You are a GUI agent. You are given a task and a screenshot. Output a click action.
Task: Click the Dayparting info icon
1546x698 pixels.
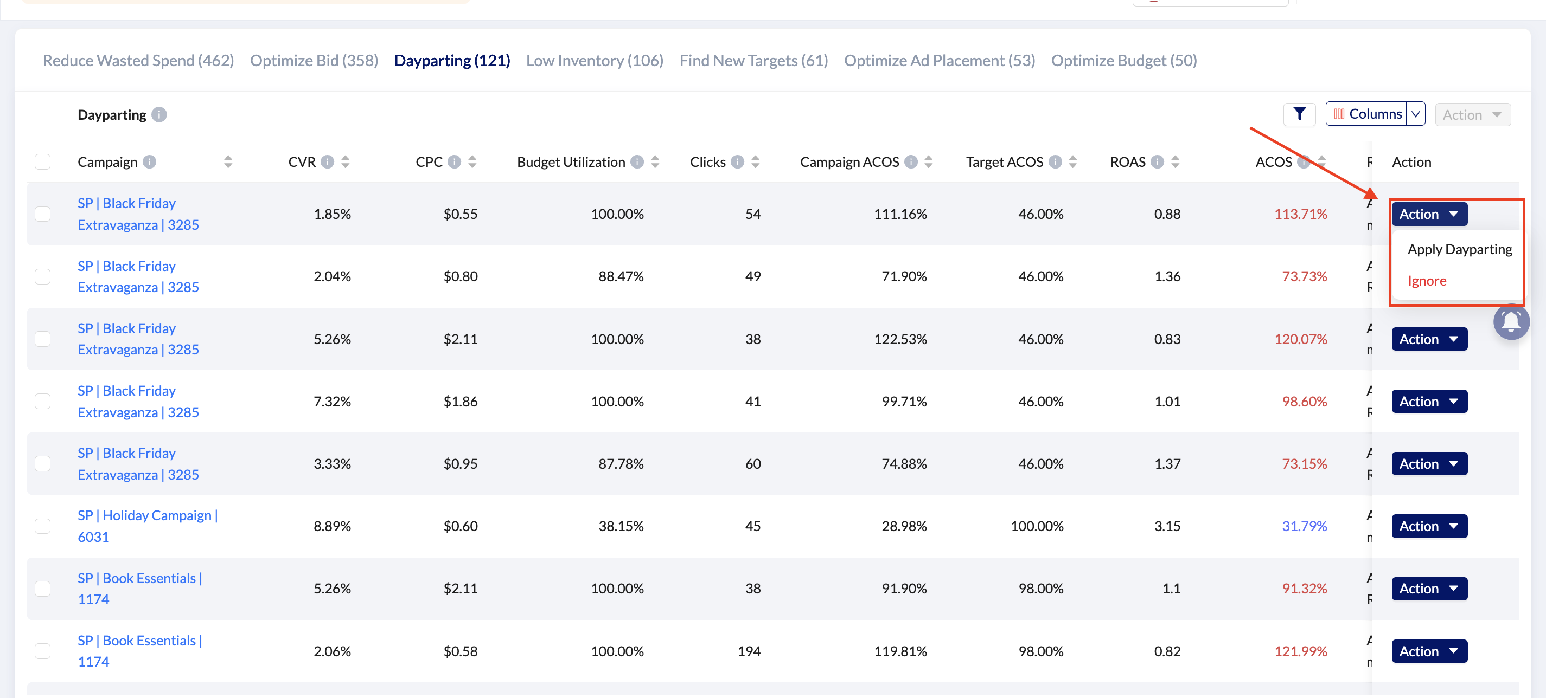[159, 114]
